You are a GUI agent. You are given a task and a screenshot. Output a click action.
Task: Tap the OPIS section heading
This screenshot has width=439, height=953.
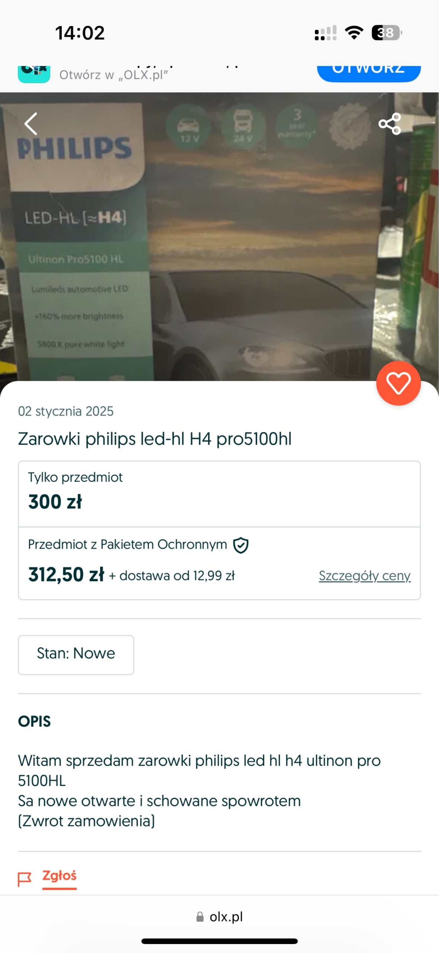[x=34, y=721]
